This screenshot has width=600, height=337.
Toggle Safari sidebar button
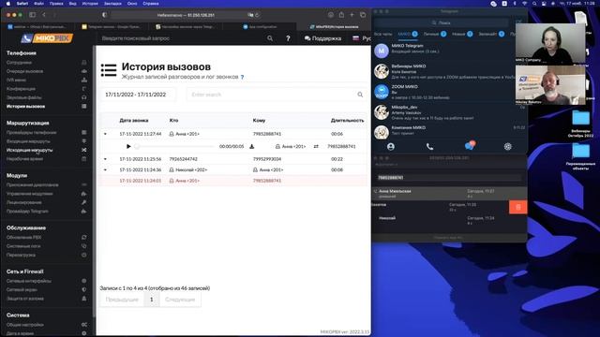point(32,15)
